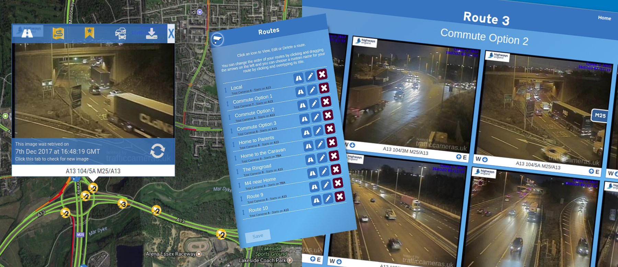This screenshot has height=267, width=618.
Task: View the M4 near Home route
Action: pos(312,173)
